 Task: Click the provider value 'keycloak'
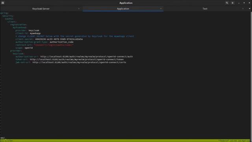[34, 30]
